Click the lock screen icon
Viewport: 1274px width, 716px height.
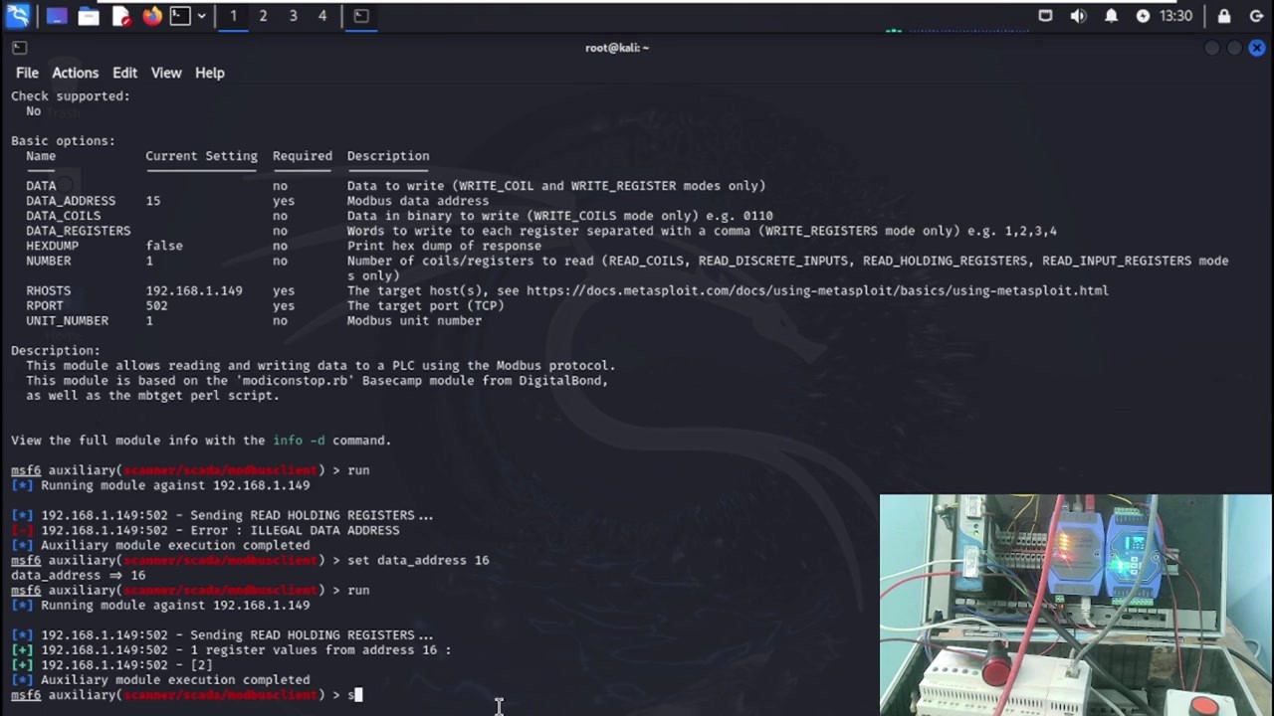(1224, 16)
